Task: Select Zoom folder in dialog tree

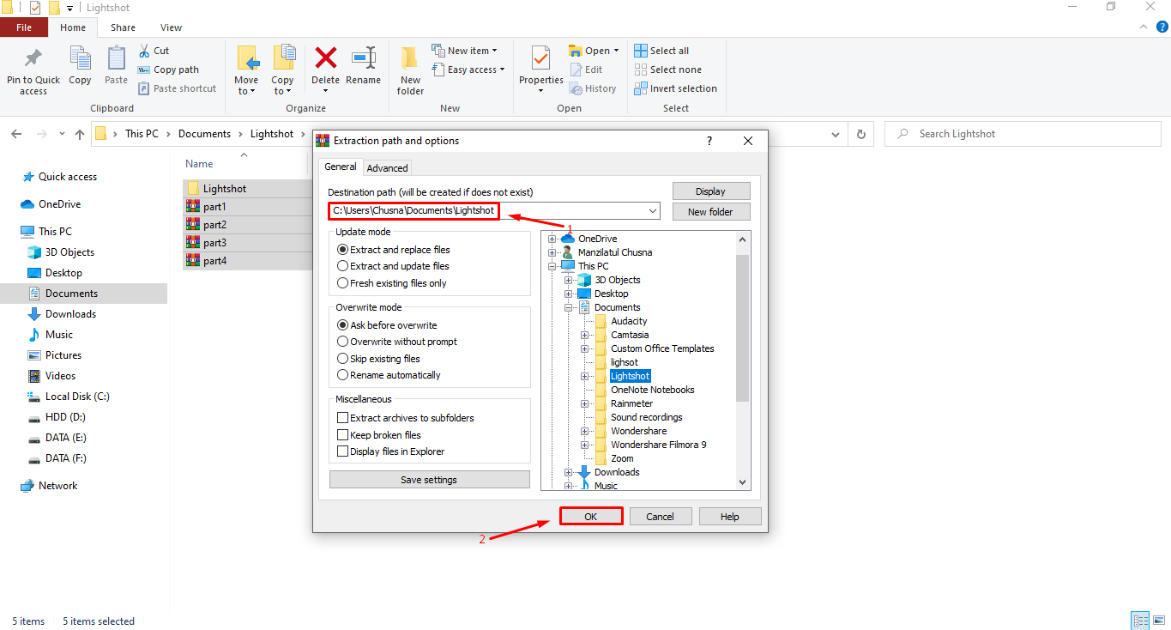Action: coord(622,458)
